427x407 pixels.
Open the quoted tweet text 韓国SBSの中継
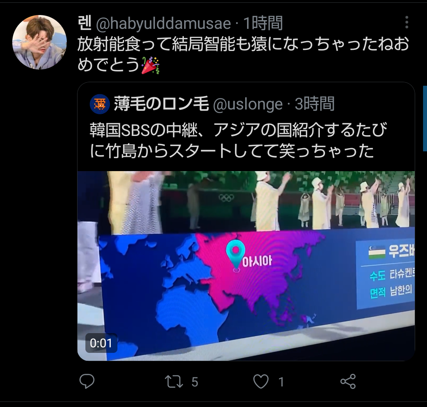click(238, 140)
